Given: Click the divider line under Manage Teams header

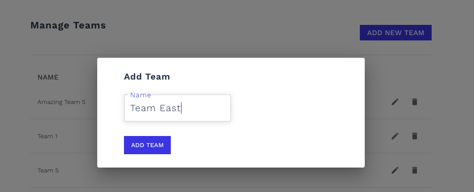Looking at the screenshot, I should (231, 55).
